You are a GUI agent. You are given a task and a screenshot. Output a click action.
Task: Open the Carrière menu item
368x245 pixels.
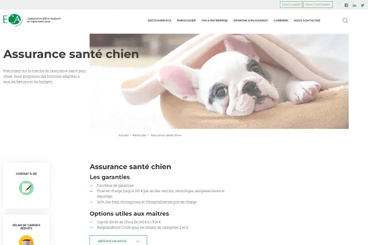tap(281, 21)
